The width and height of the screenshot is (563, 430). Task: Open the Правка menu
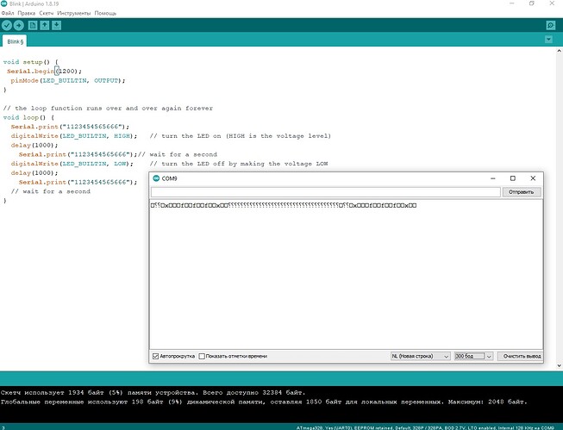[27, 13]
